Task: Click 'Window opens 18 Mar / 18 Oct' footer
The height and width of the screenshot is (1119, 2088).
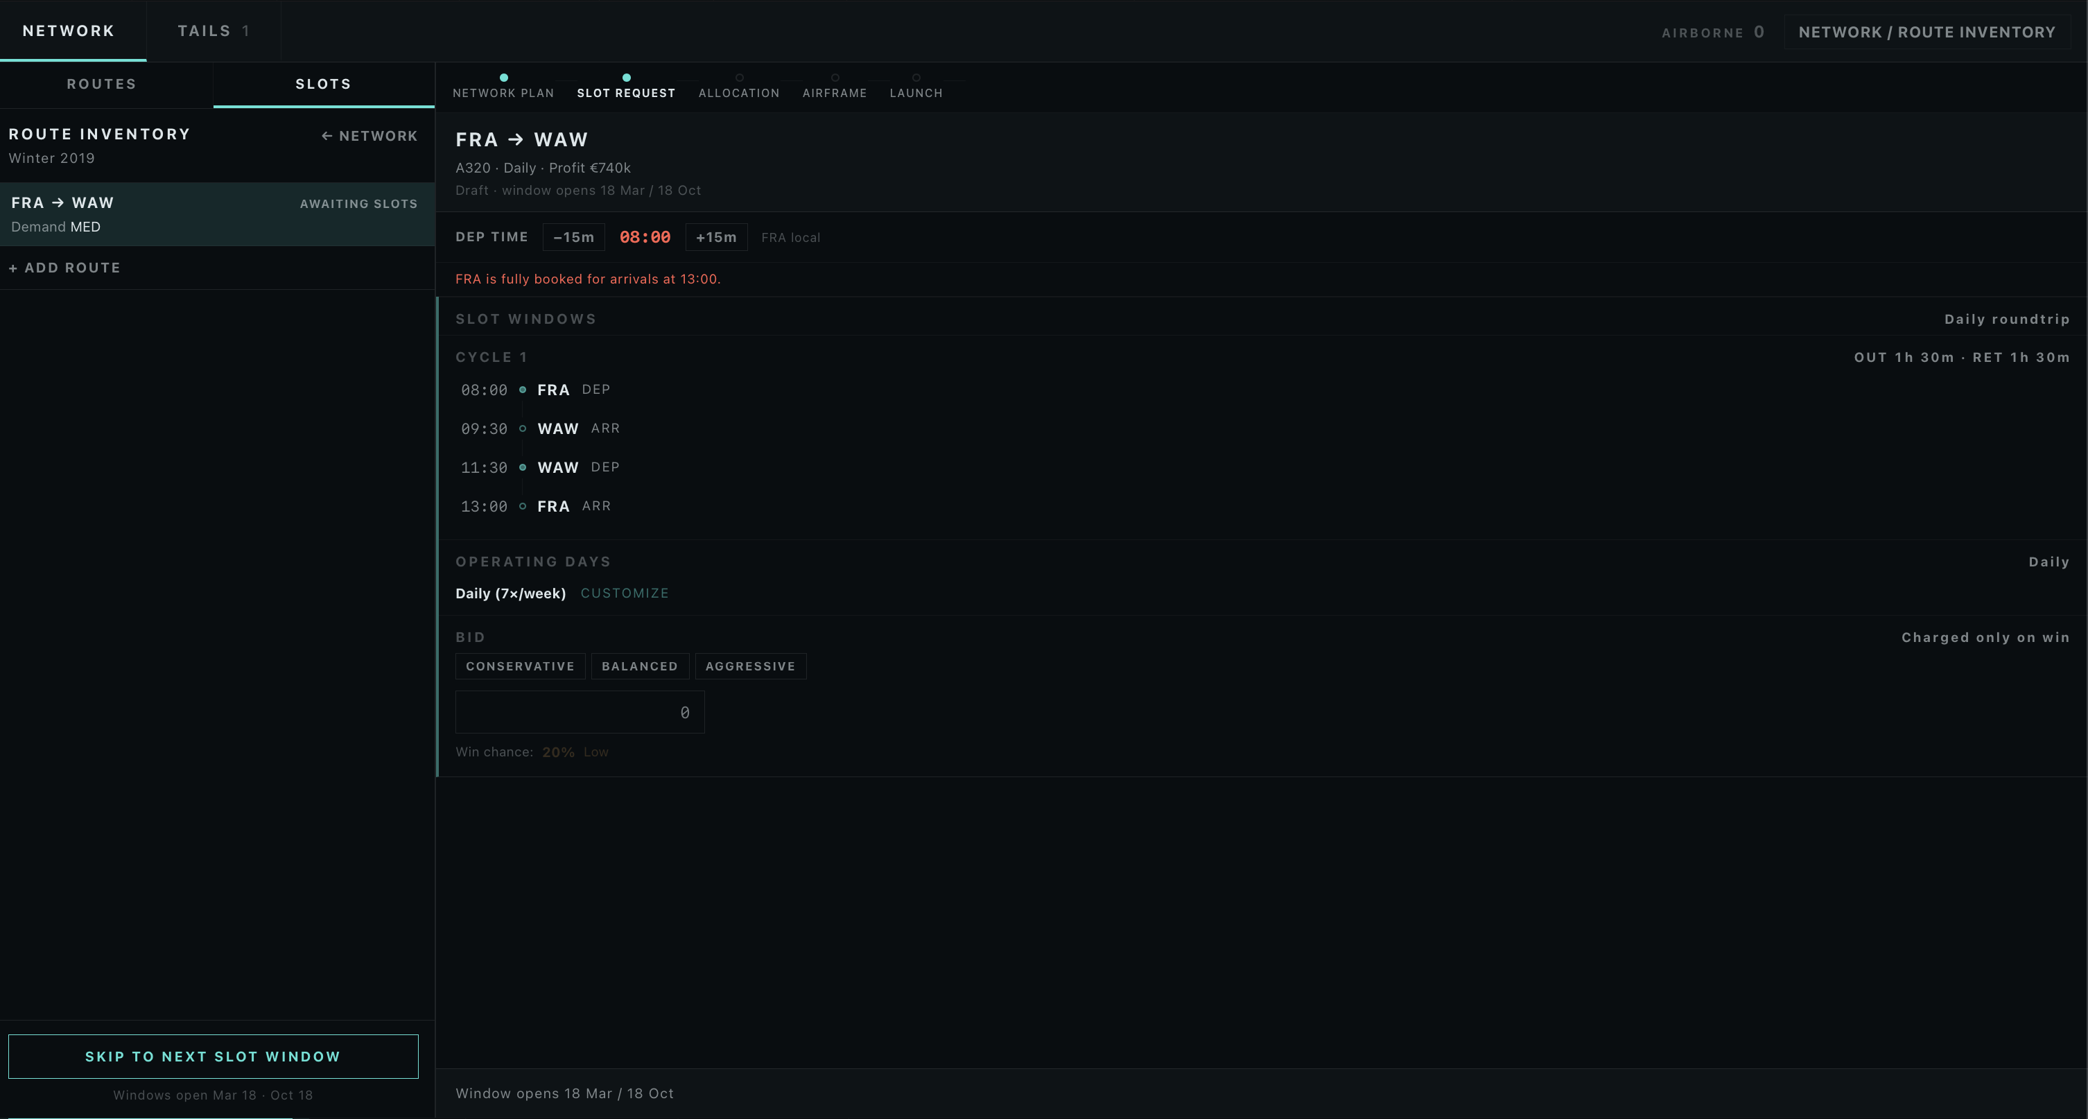Action: [564, 1094]
